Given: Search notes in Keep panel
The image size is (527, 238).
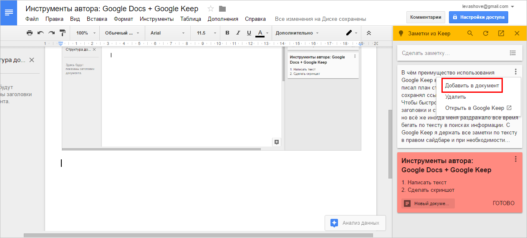Looking at the screenshot, I should click(470, 33).
